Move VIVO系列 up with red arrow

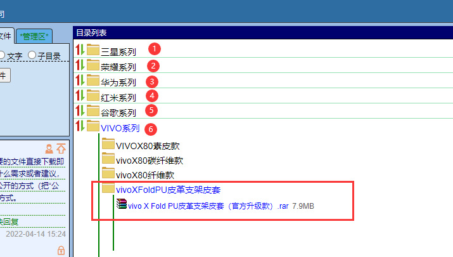coord(77,126)
